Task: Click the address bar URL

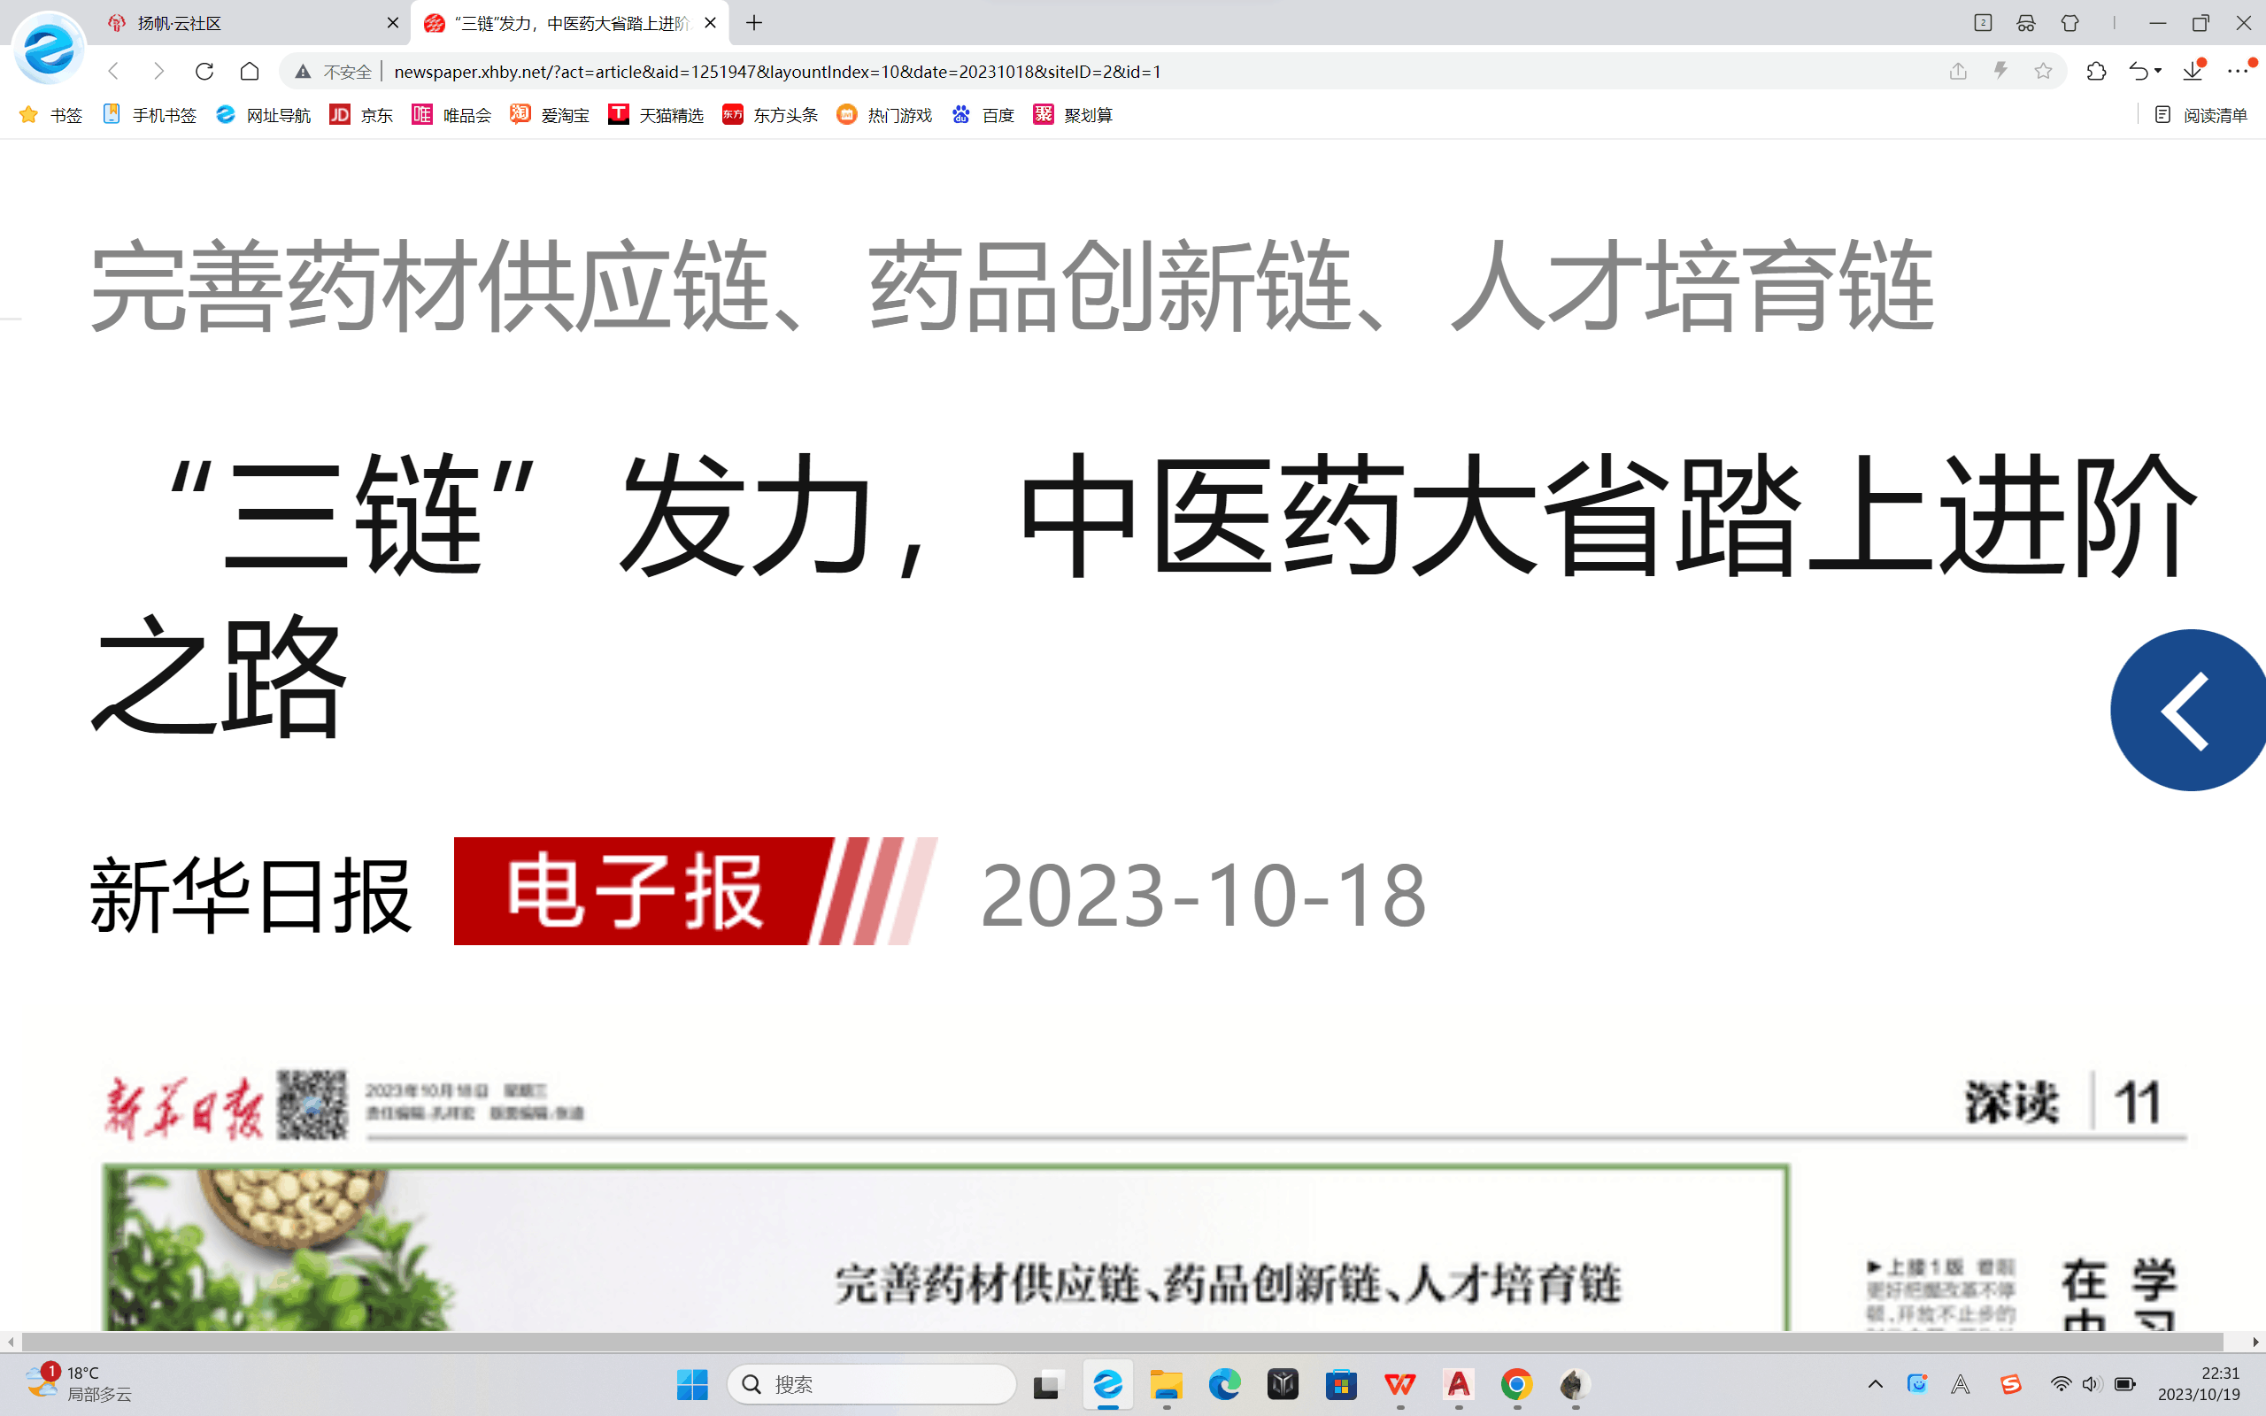Action: point(777,71)
